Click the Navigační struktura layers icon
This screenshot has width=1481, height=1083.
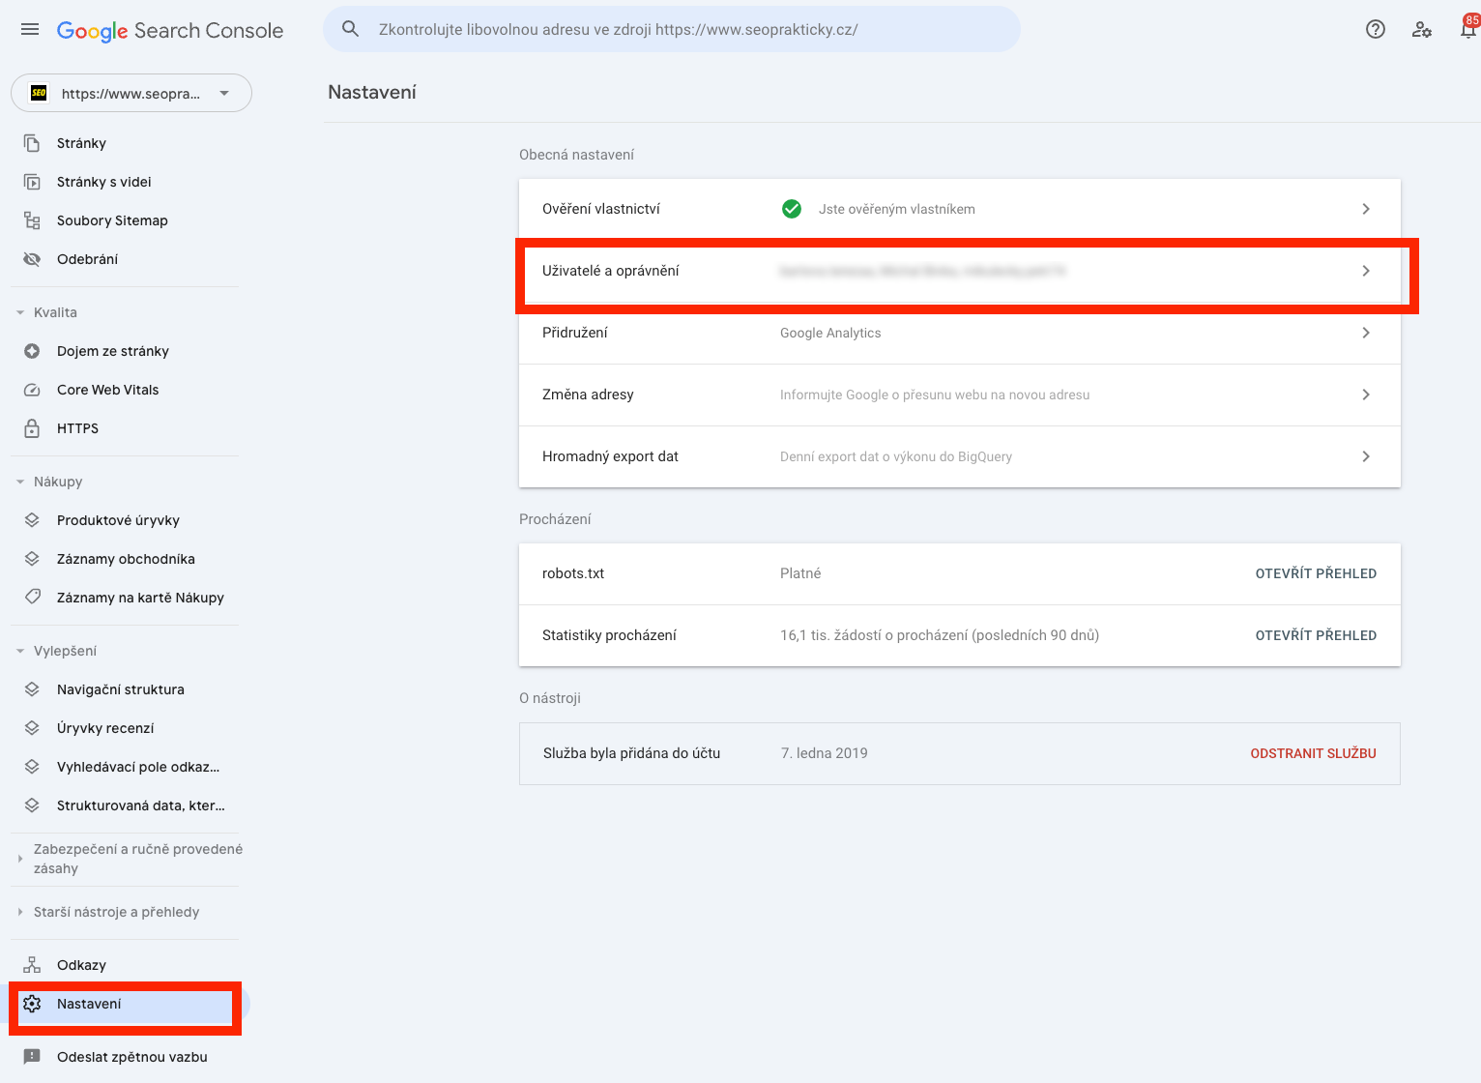pyautogui.click(x=32, y=689)
